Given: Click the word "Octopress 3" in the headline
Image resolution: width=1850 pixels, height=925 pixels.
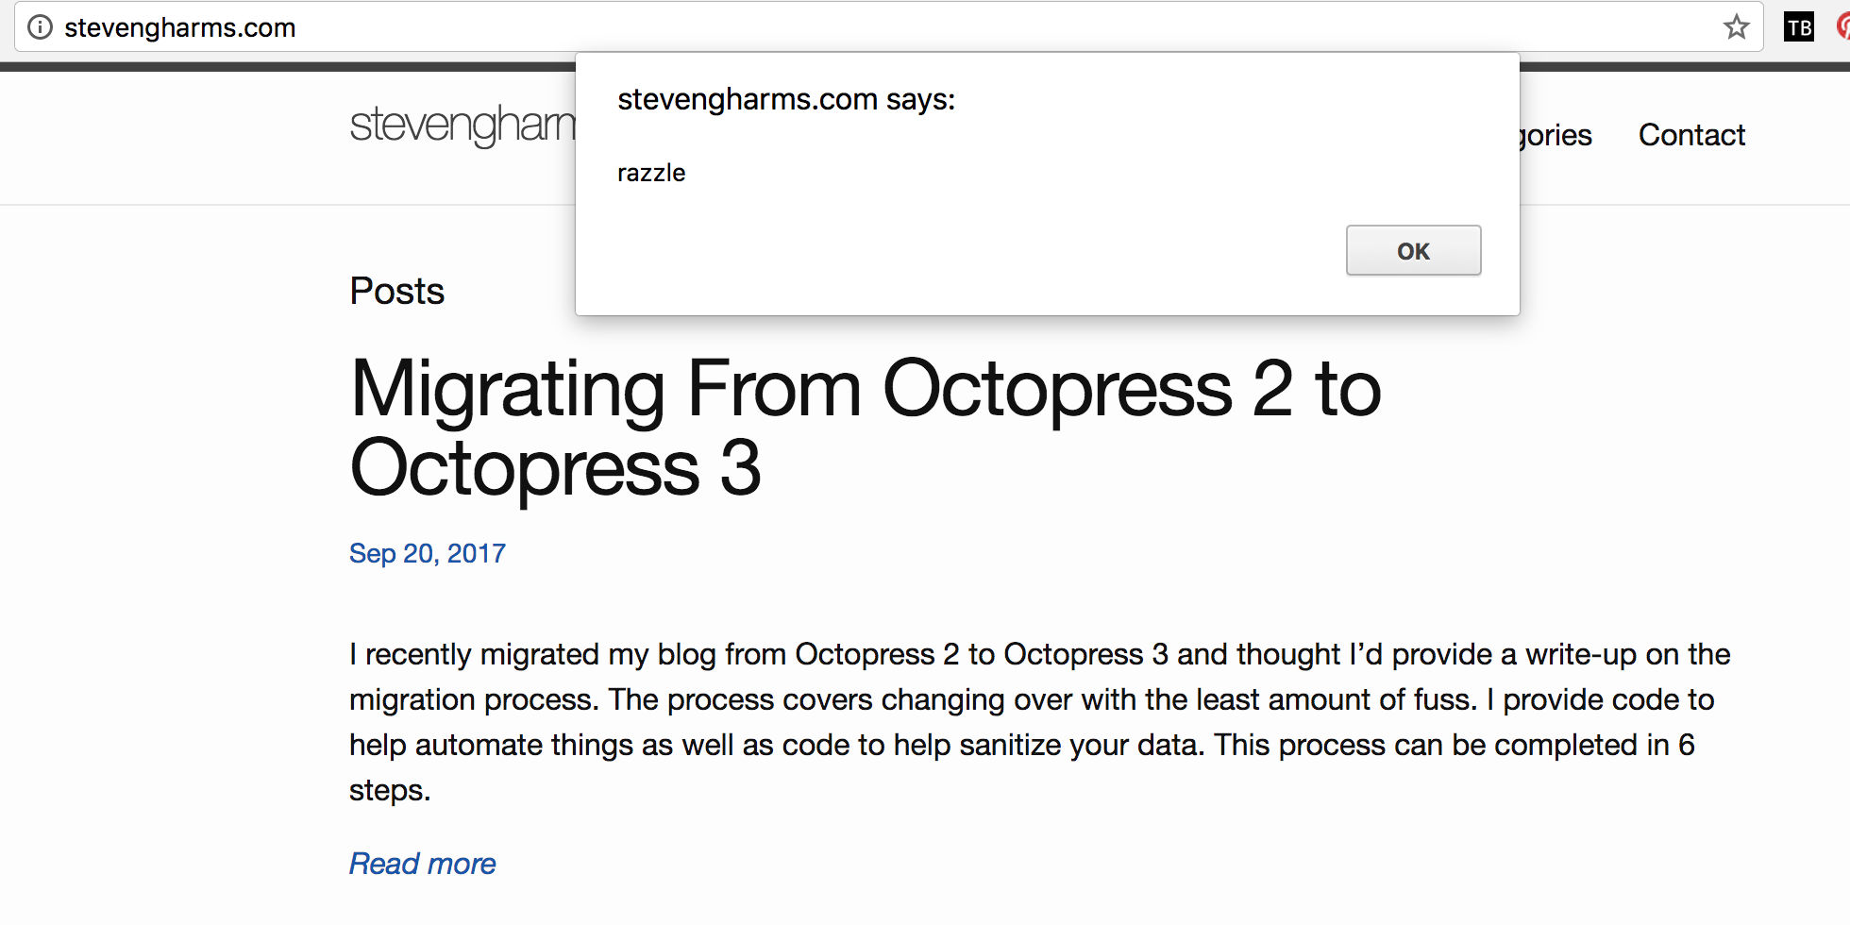Looking at the screenshot, I should [x=555, y=468].
